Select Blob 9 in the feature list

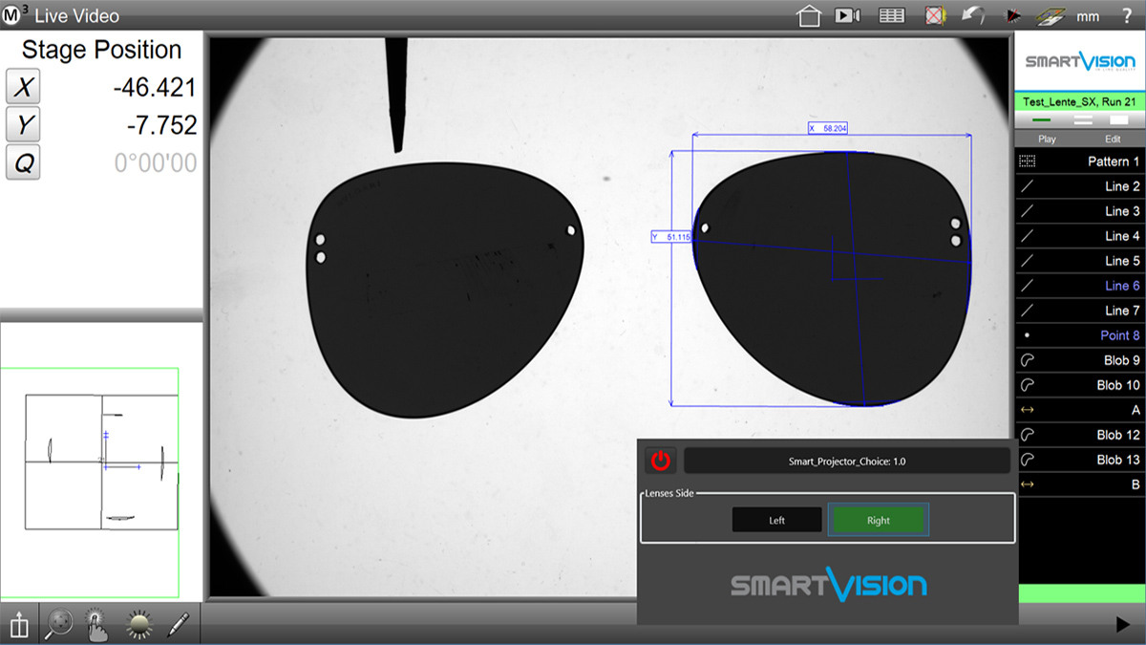click(1080, 360)
